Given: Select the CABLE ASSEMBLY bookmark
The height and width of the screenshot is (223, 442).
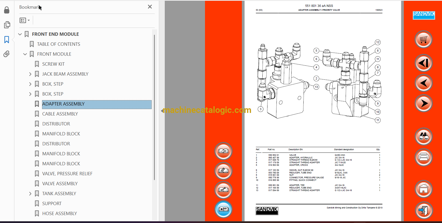Looking at the screenshot, I should [60, 114].
